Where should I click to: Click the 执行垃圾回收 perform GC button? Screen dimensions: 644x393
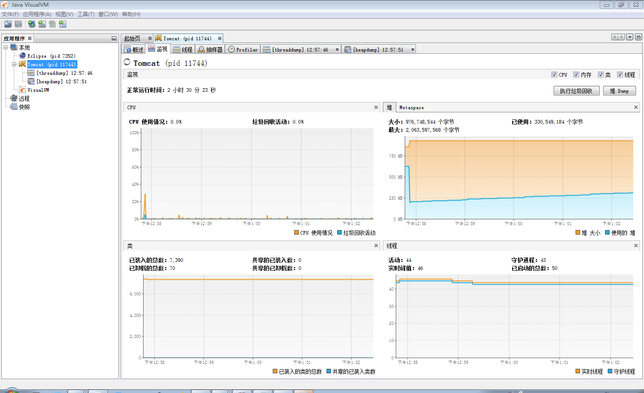coord(576,91)
